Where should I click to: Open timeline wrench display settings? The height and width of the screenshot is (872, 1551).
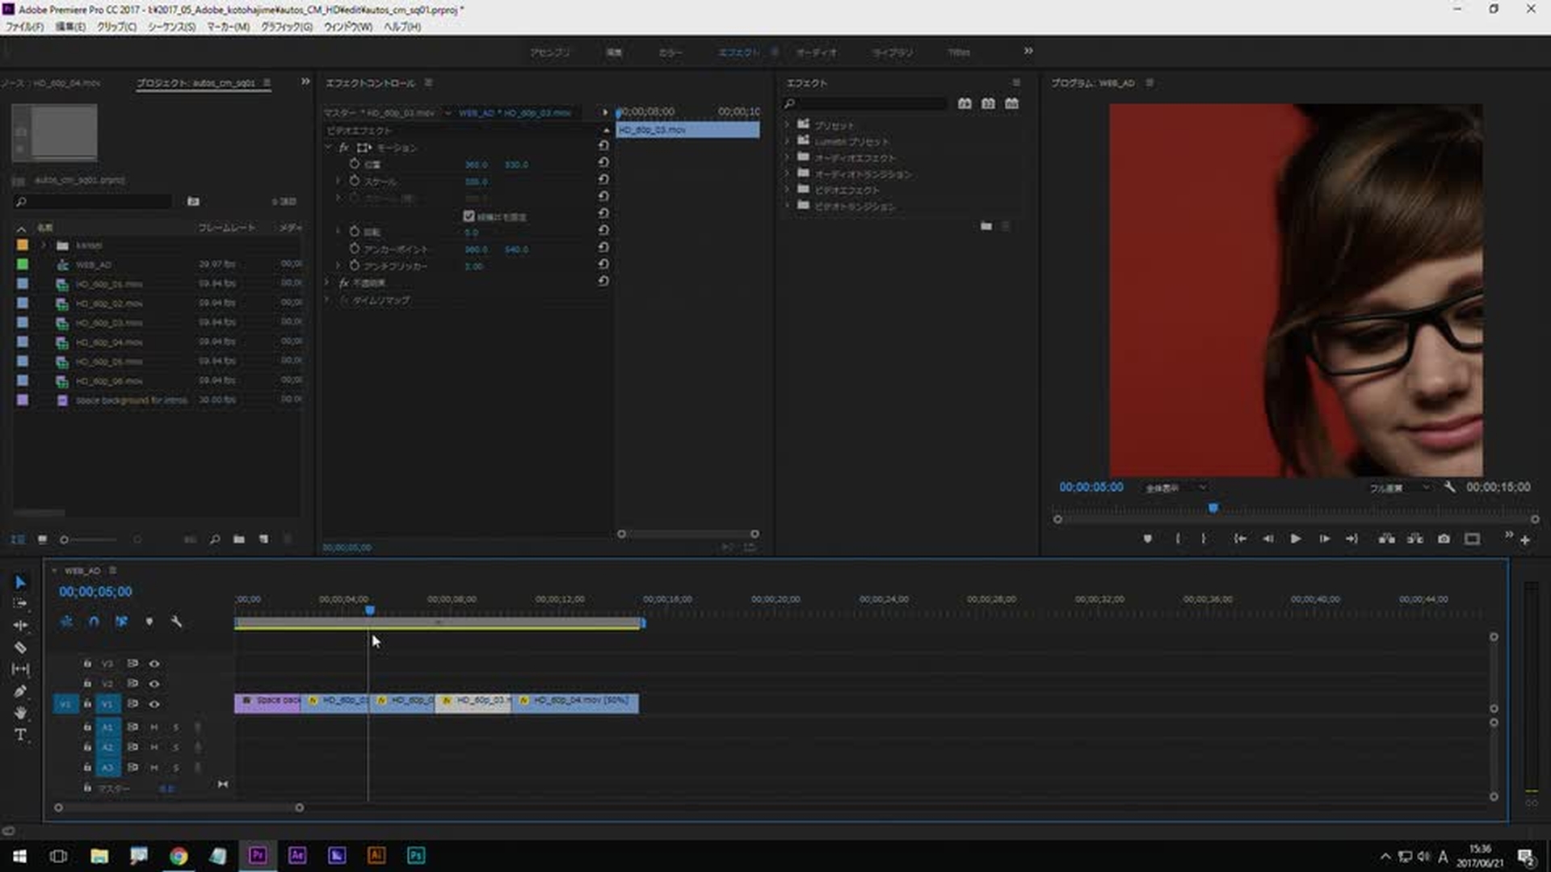[176, 622]
